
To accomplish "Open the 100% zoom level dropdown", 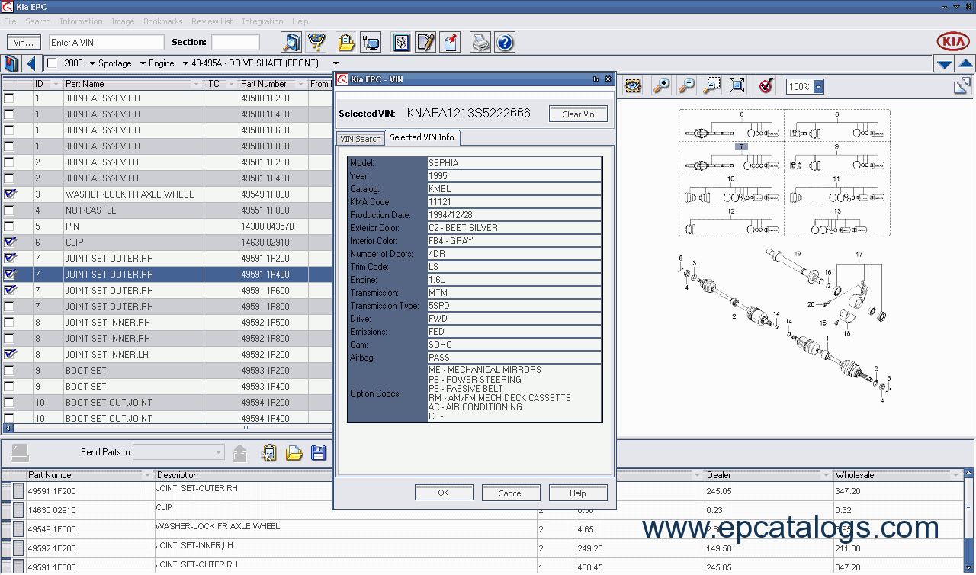I will pos(818,87).
